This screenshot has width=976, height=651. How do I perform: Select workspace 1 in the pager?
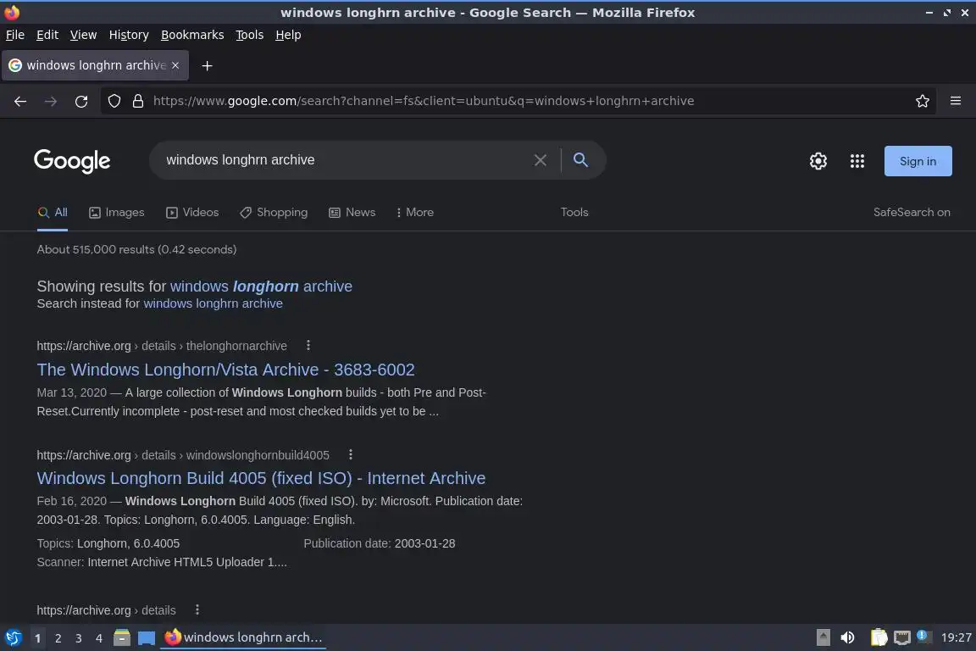(37, 638)
